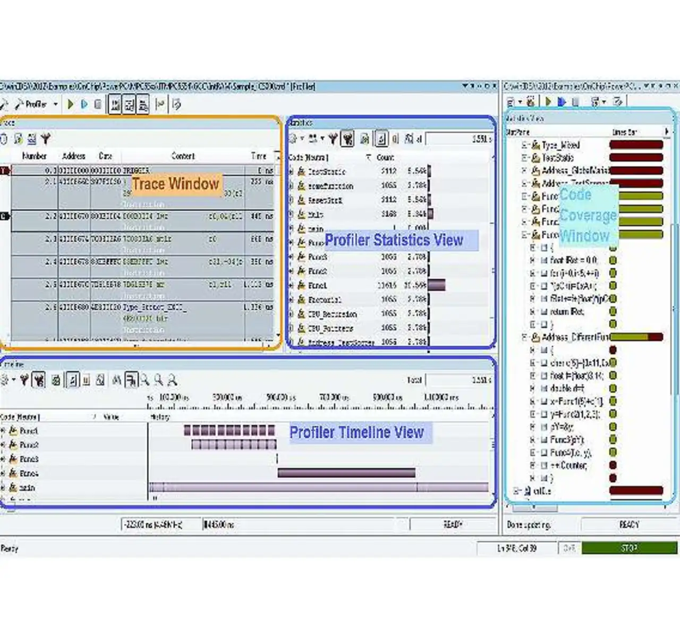Open the Profiler dropdown arrow
This screenshot has width=680, height=632.
coord(55,105)
